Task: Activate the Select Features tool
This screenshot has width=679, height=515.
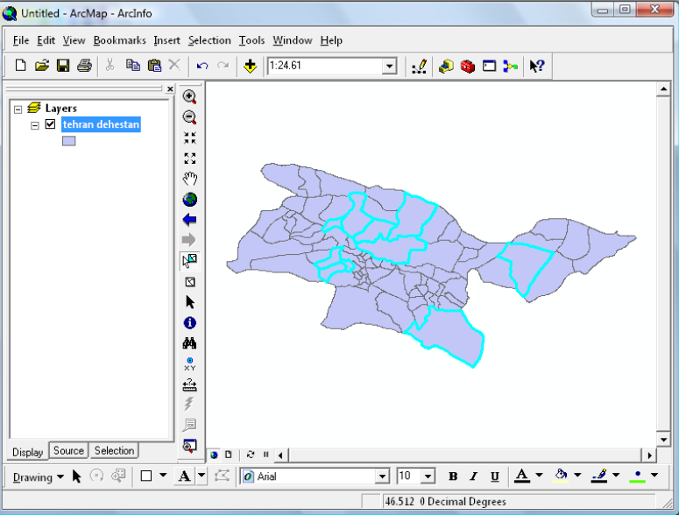Action: [189, 261]
